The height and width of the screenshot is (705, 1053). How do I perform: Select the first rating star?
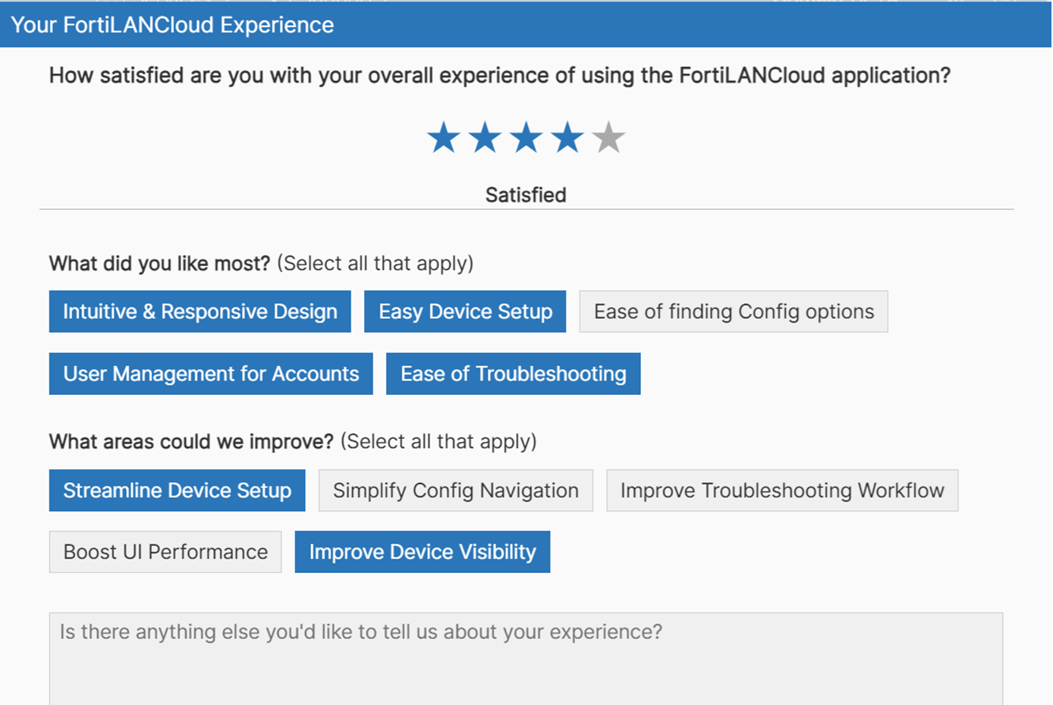click(444, 136)
